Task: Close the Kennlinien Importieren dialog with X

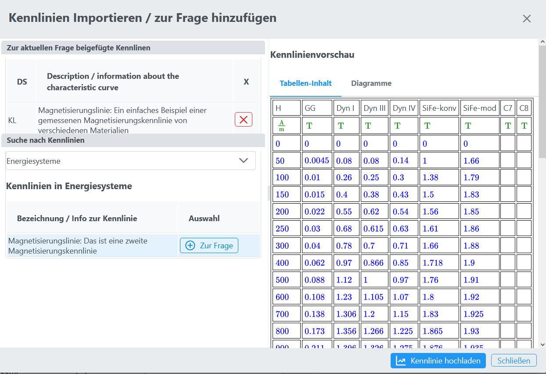Action: (527, 18)
